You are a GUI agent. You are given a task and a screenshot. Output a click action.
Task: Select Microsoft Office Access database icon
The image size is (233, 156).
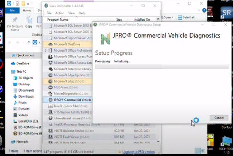[x=51, y=63]
